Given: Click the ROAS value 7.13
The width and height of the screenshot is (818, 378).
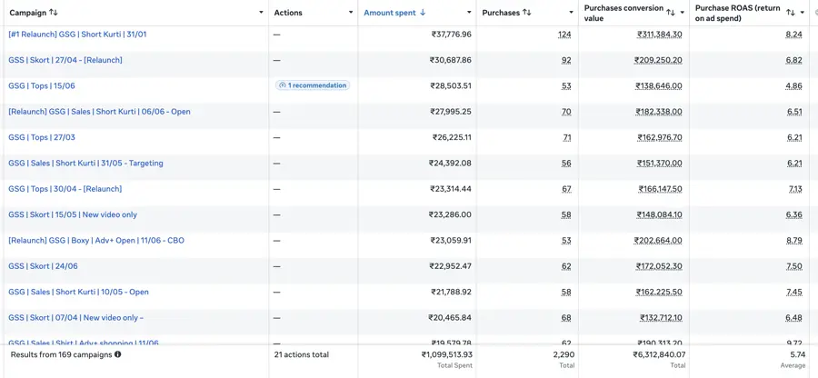Looking at the screenshot, I should [795, 189].
